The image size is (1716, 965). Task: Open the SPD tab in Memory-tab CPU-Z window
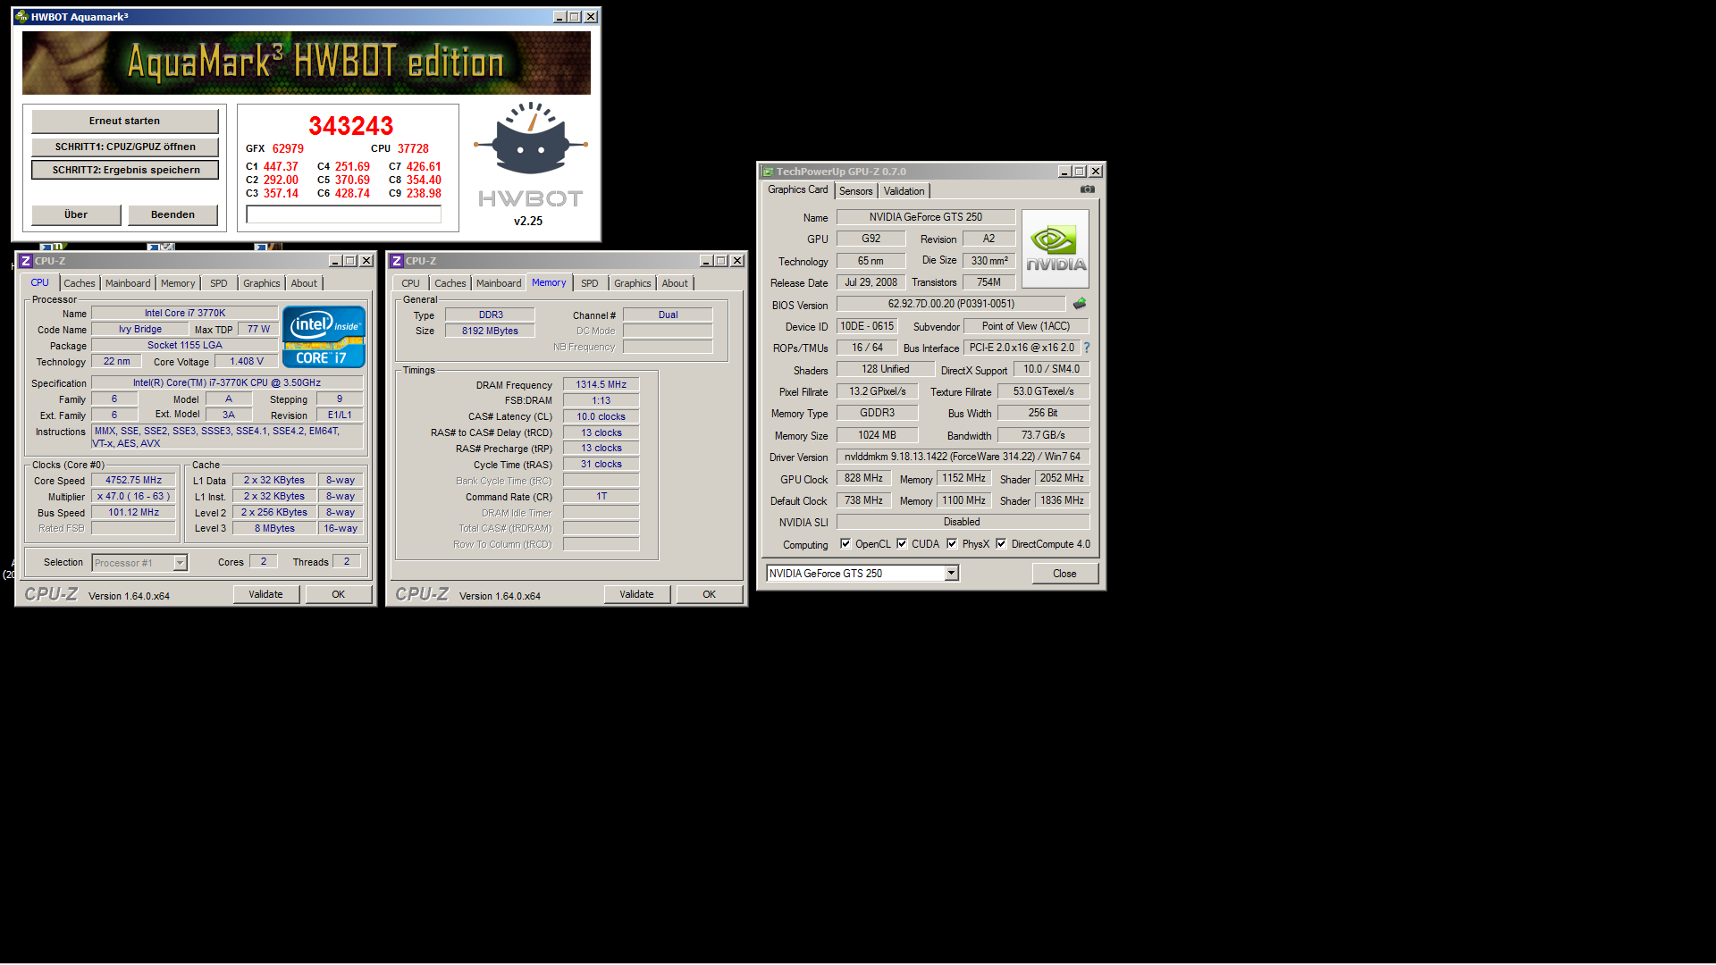[590, 283]
